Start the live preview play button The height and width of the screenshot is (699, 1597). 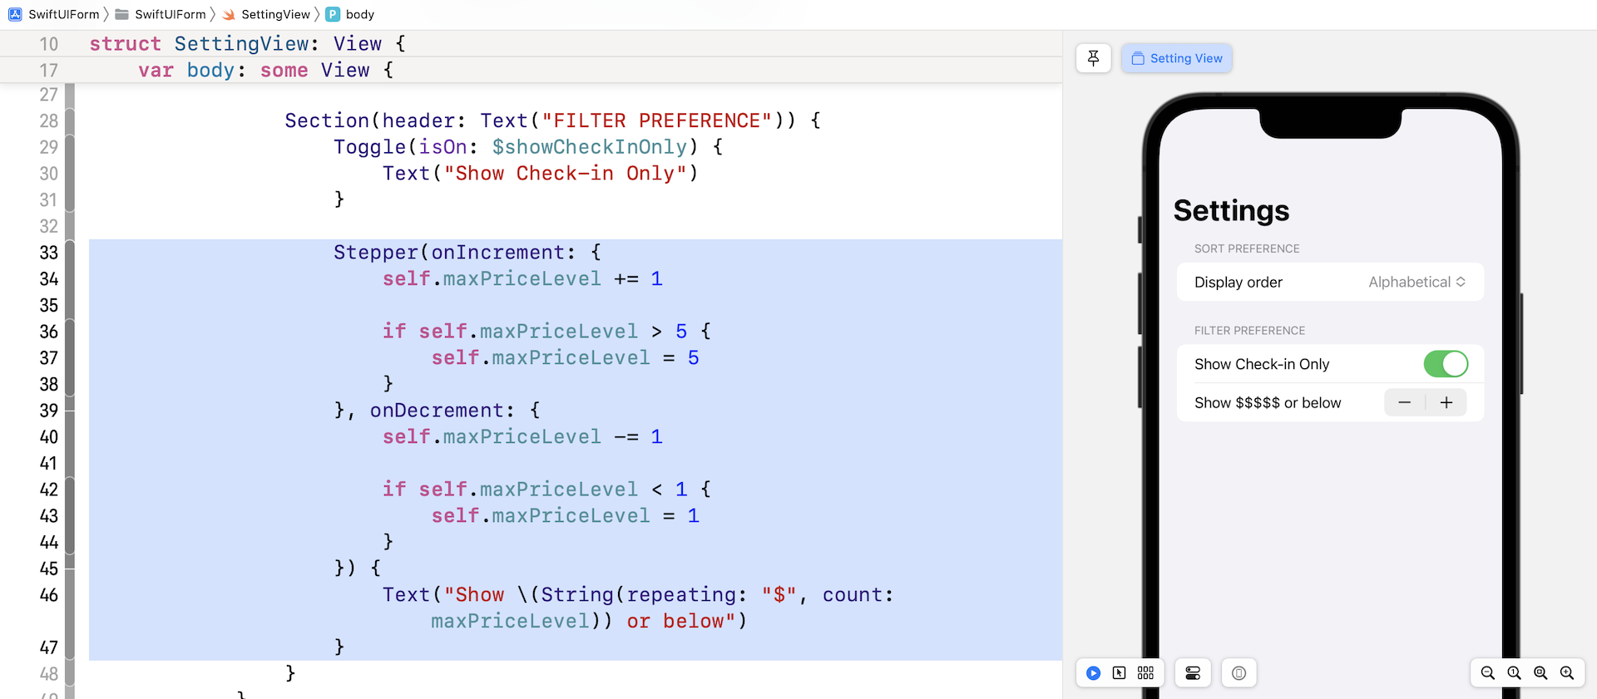click(1093, 673)
